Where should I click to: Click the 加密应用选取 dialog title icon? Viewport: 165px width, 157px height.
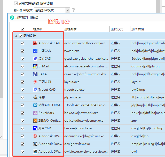click(x=12, y=18)
